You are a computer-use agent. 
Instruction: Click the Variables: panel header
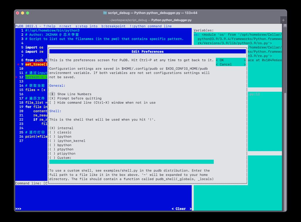point(204,30)
